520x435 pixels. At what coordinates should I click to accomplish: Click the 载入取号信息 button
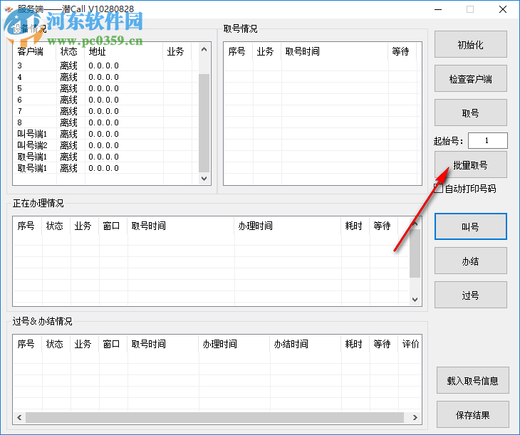[x=472, y=381]
